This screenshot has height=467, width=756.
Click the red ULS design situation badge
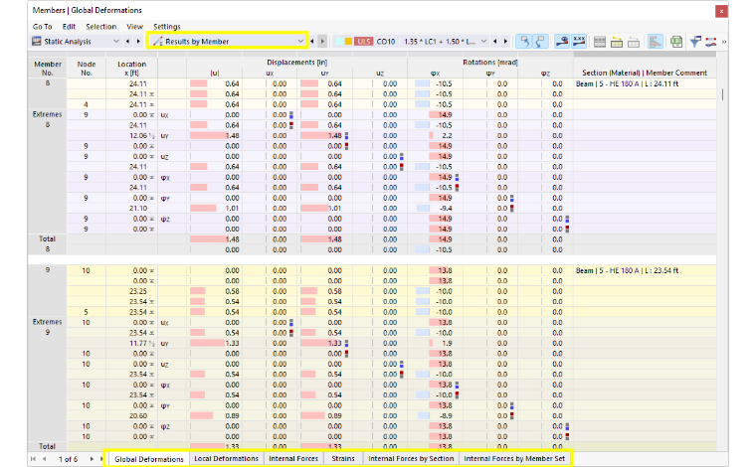363,42
